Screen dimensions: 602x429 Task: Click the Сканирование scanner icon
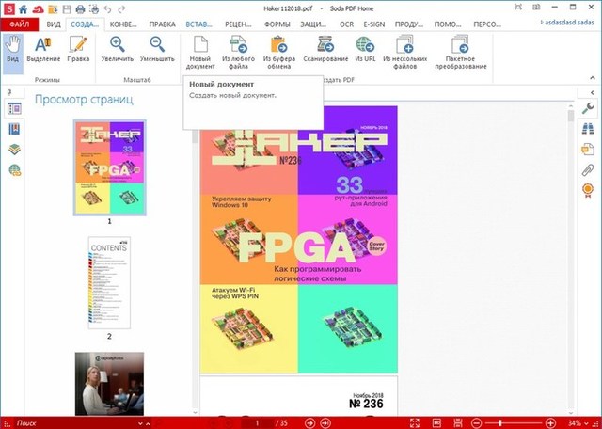(x=325, y=51)
